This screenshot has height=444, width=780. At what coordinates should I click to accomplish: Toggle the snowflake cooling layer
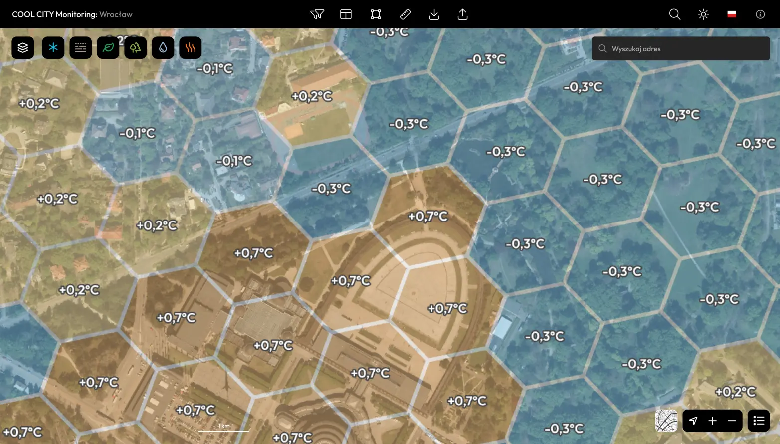53,48
